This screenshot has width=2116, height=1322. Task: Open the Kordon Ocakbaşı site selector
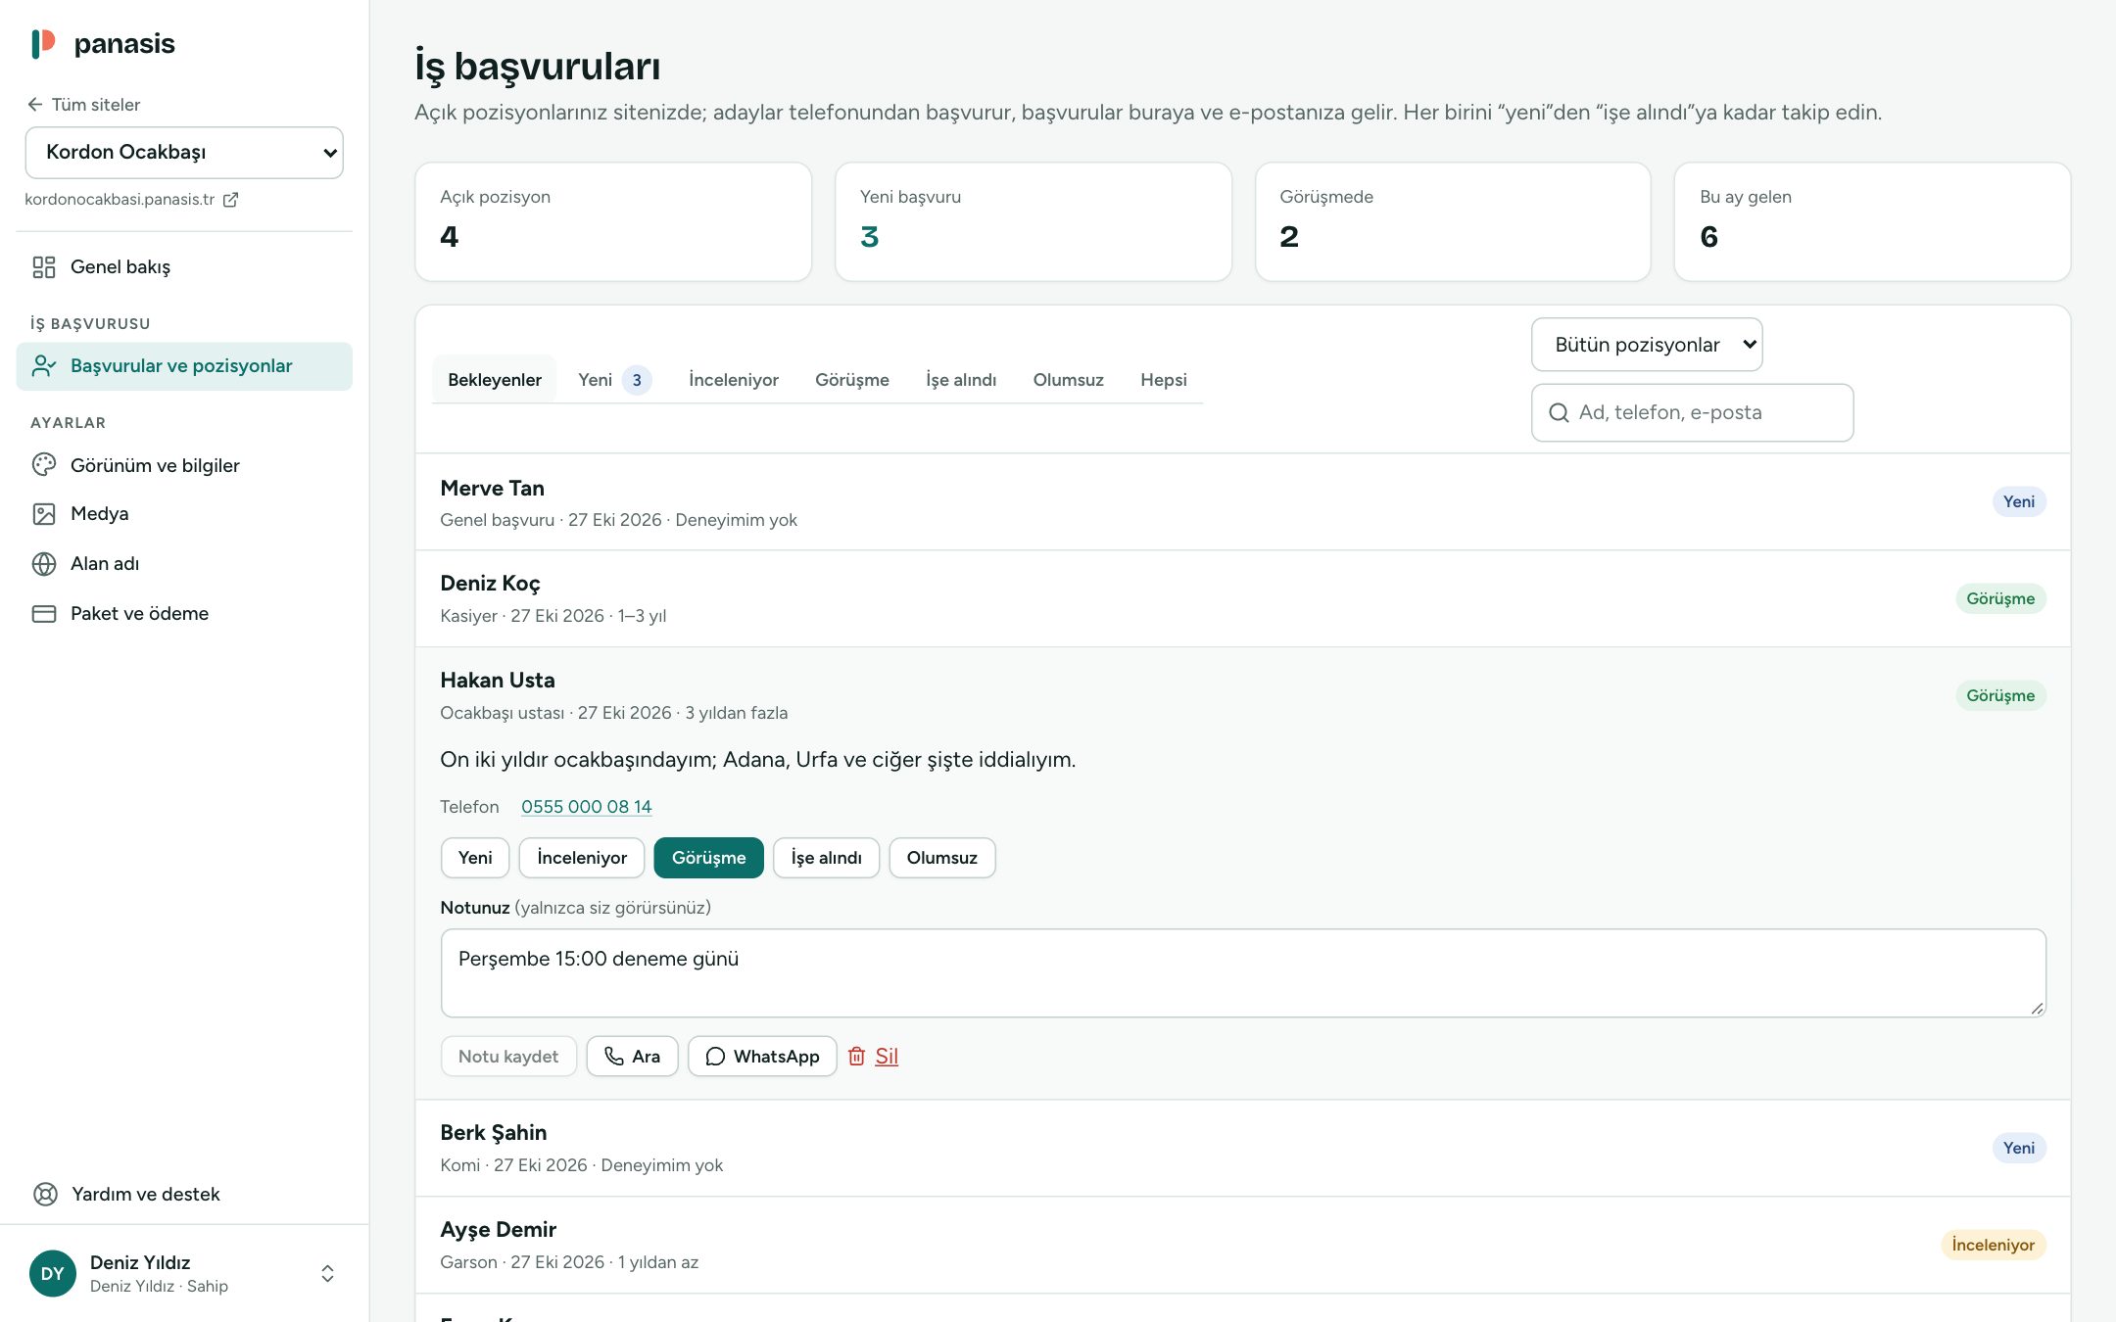pyautogui.click(x=184, y=153)
